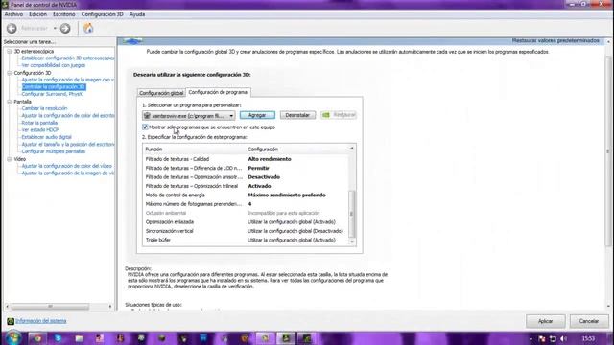The image size is (614, 345).
Task: Click the Back arrow navigation icon
Action: click(12, 28)
